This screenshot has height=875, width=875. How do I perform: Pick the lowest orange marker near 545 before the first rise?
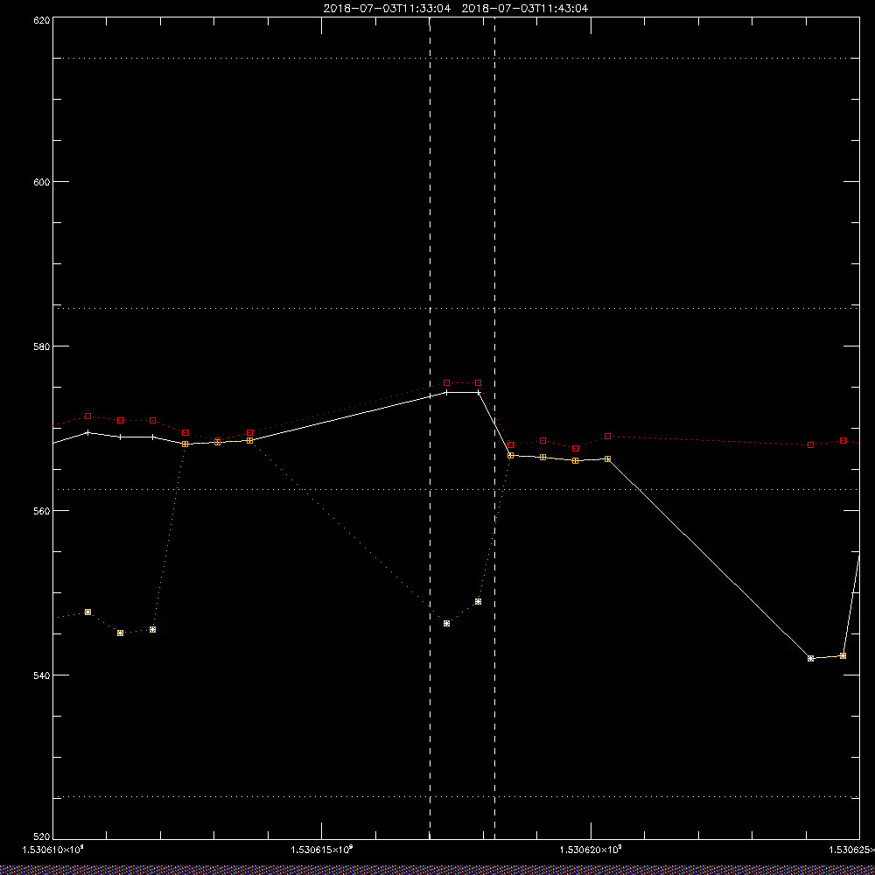point(120,633)
